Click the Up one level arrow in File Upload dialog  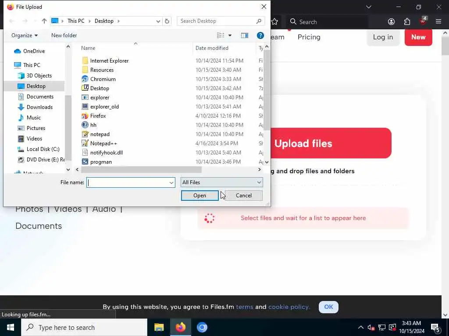point(44,21)
